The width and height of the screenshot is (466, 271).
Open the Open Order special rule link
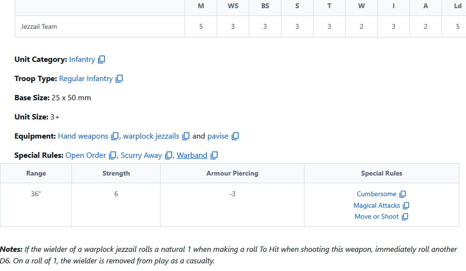click(x=86, y=155)
